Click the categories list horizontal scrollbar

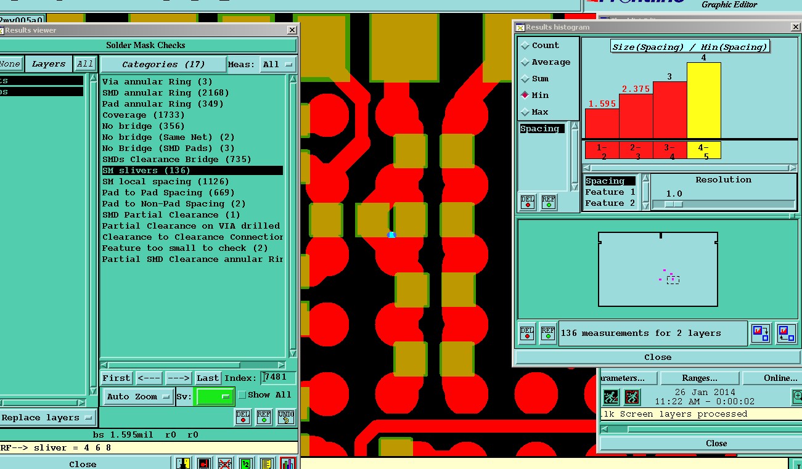pyautogui.click(x=193, y=365)
